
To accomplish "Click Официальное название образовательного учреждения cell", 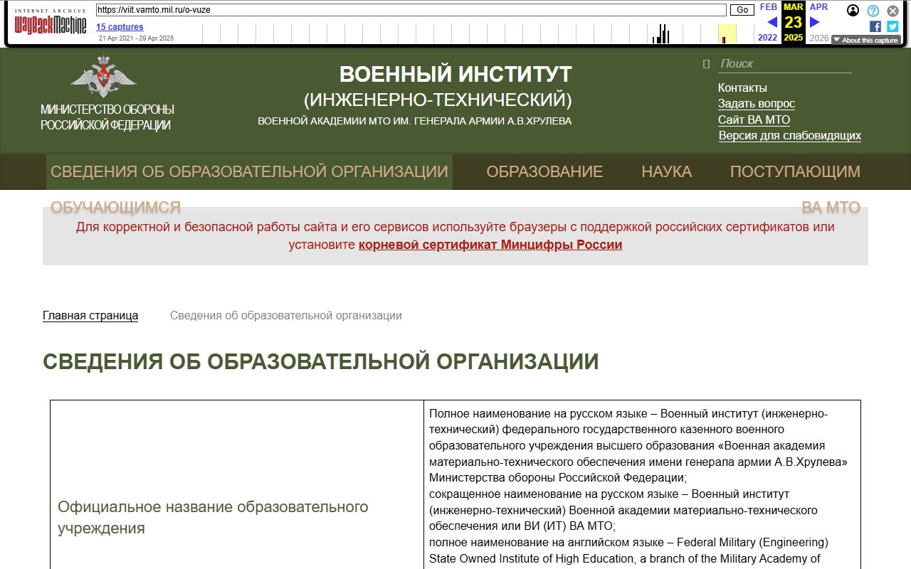I will (x=236, y=517).
